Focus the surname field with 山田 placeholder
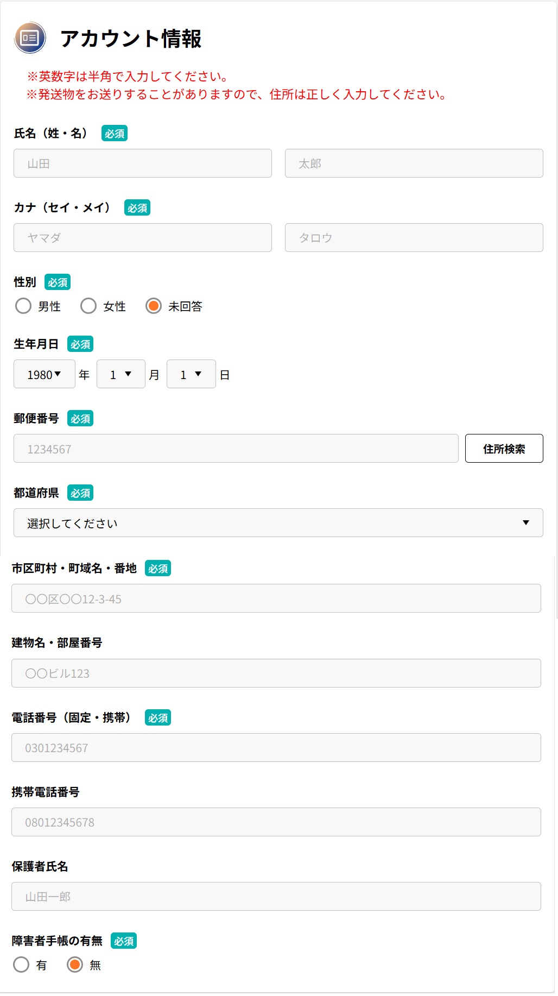The image size is (558, 996). (x=143, y=163)
